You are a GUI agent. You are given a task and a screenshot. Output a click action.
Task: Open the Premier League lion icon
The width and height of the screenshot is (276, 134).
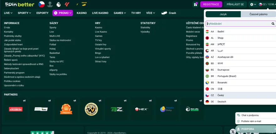pos(58,4)
